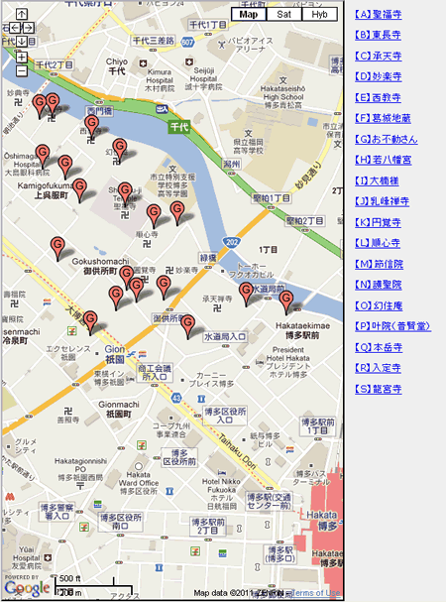Open link 【P】叶院(普賢堂)
The width and height of the screenshot is (446, 602).
(392, 326)
